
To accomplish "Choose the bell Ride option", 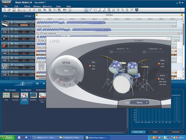I will click(93, 68).
